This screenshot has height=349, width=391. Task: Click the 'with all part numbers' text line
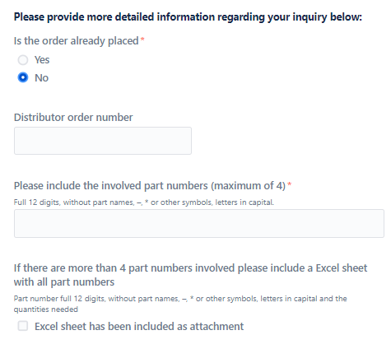pyautogui.click(x=64, y=282)
